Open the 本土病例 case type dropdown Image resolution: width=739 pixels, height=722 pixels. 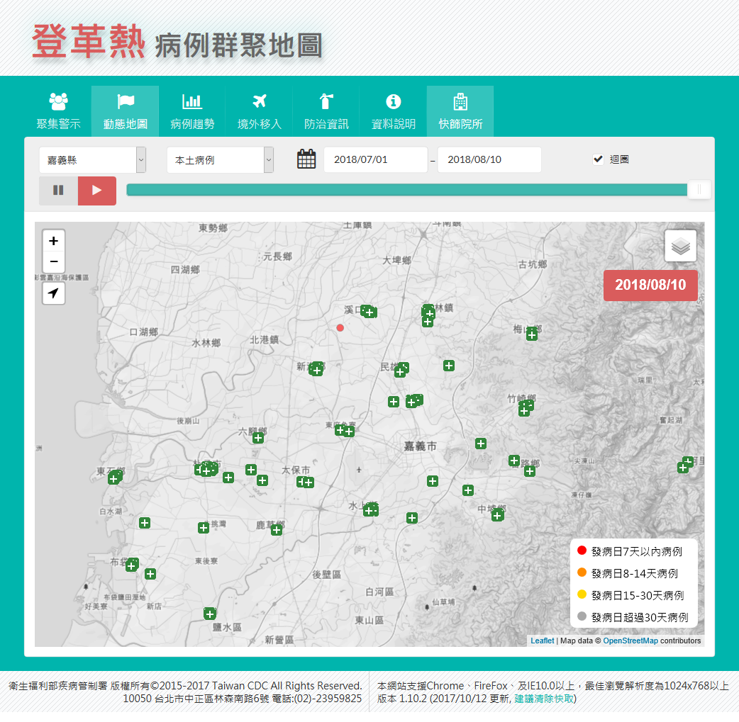(x=220, y=160)
